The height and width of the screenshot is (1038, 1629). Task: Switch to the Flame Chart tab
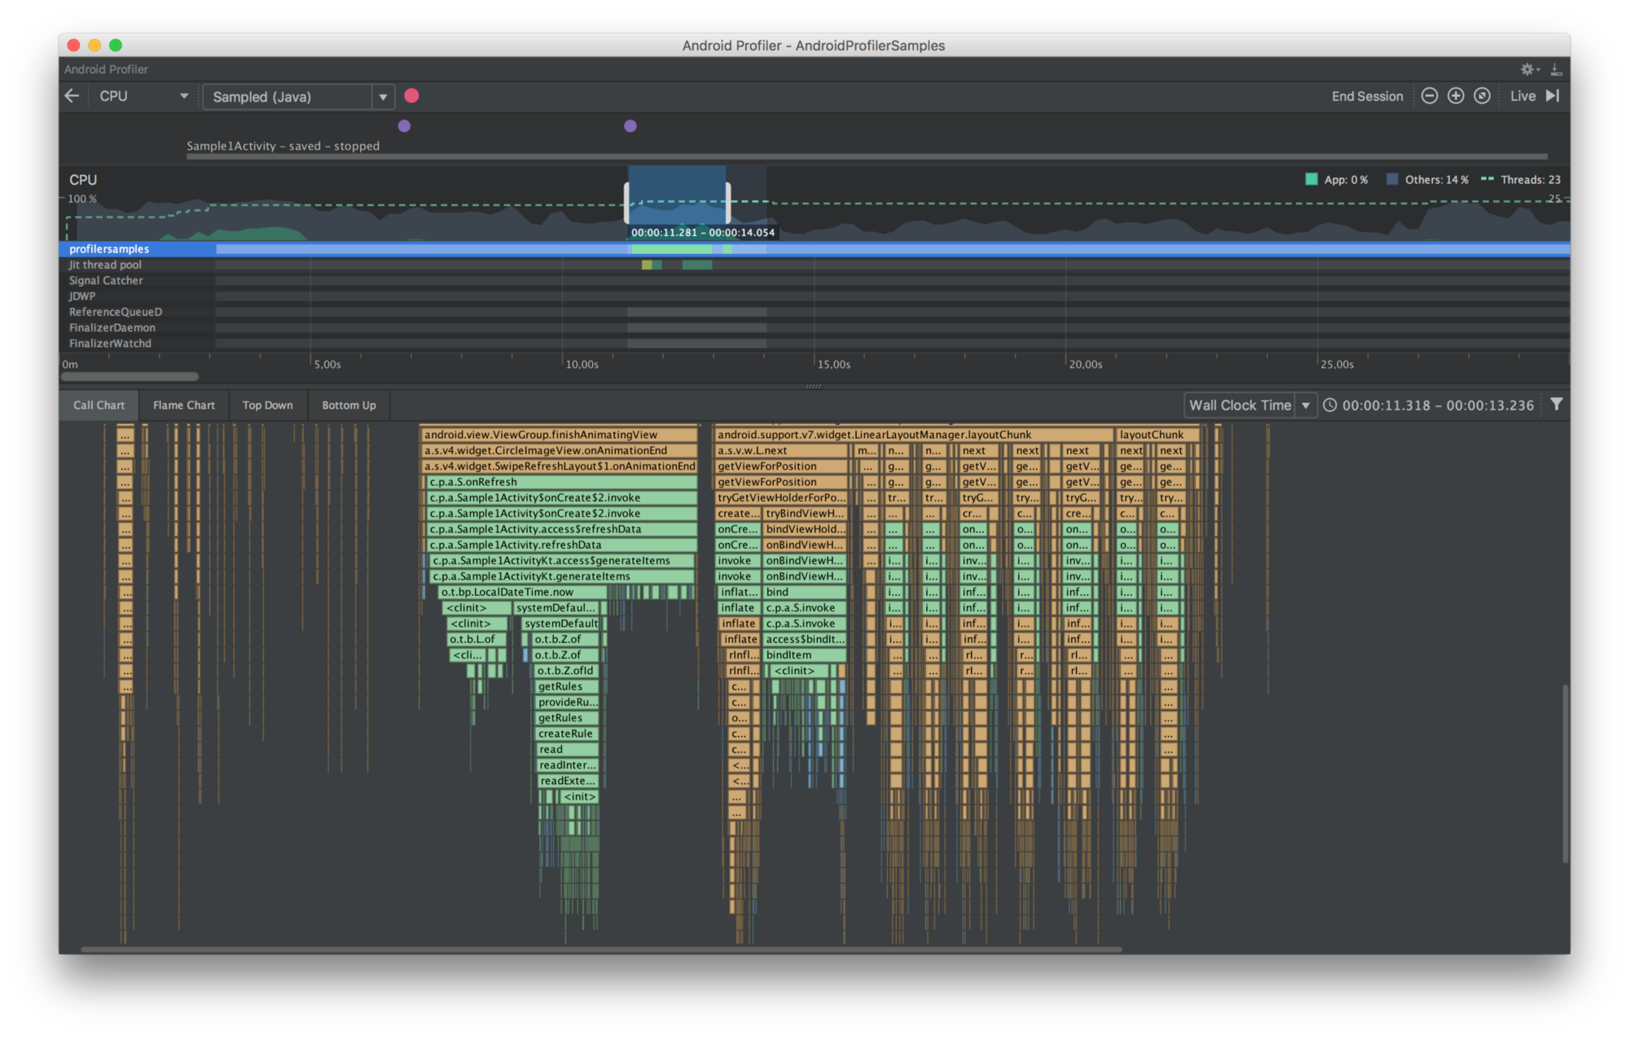182,405
